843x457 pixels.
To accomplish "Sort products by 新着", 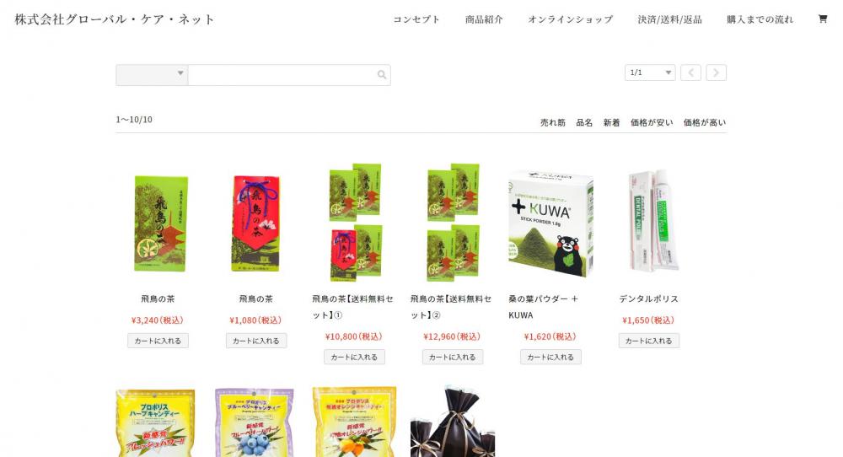I will (611, 122).
